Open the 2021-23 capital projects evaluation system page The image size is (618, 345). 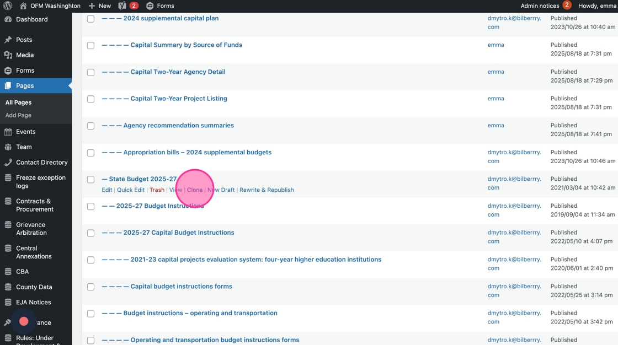coord(256,260)
